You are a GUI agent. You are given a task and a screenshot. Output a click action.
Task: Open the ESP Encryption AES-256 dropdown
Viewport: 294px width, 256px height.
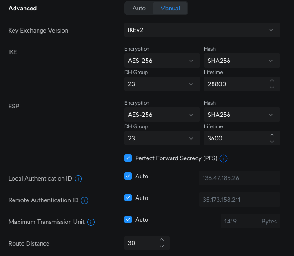(x=162, y=115)
